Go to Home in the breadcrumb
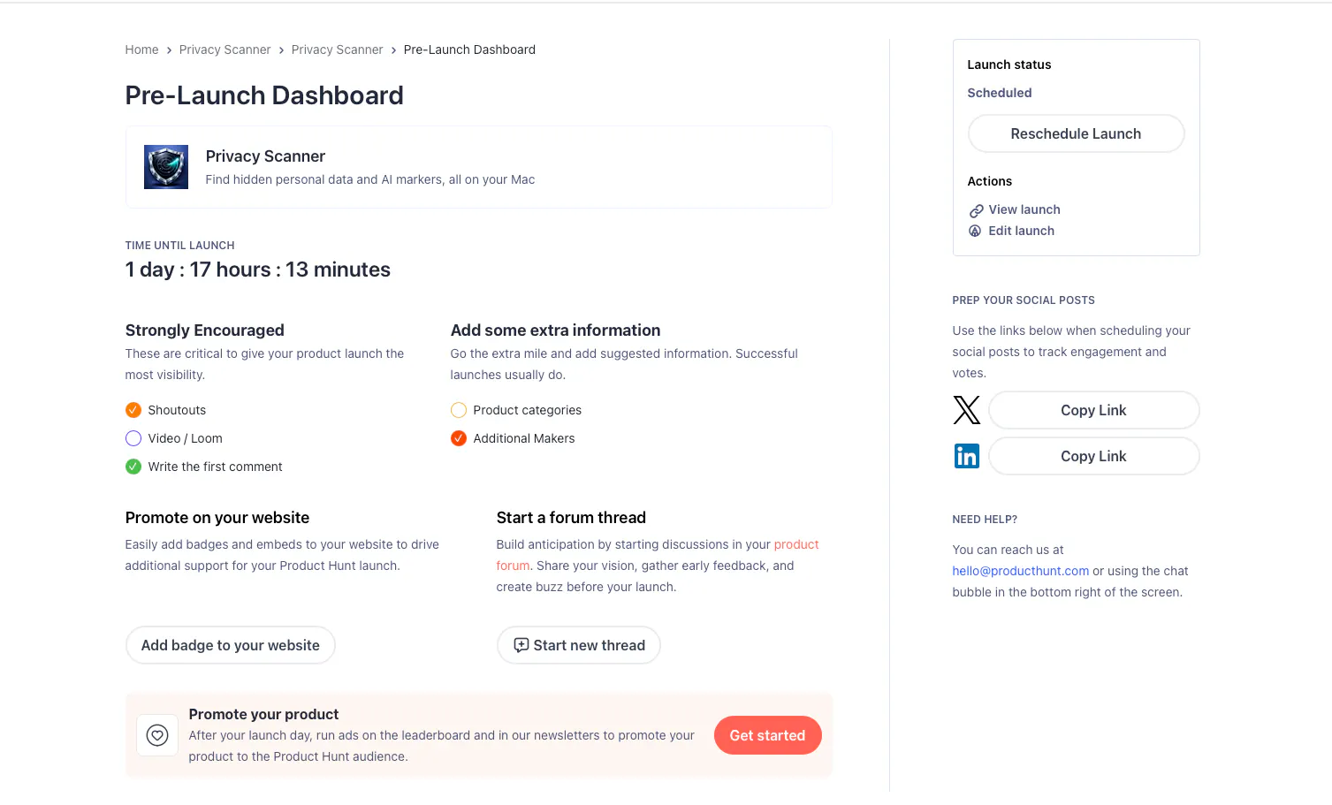The width and height of the screenshot is (1332, 805). tap(142, 49)
